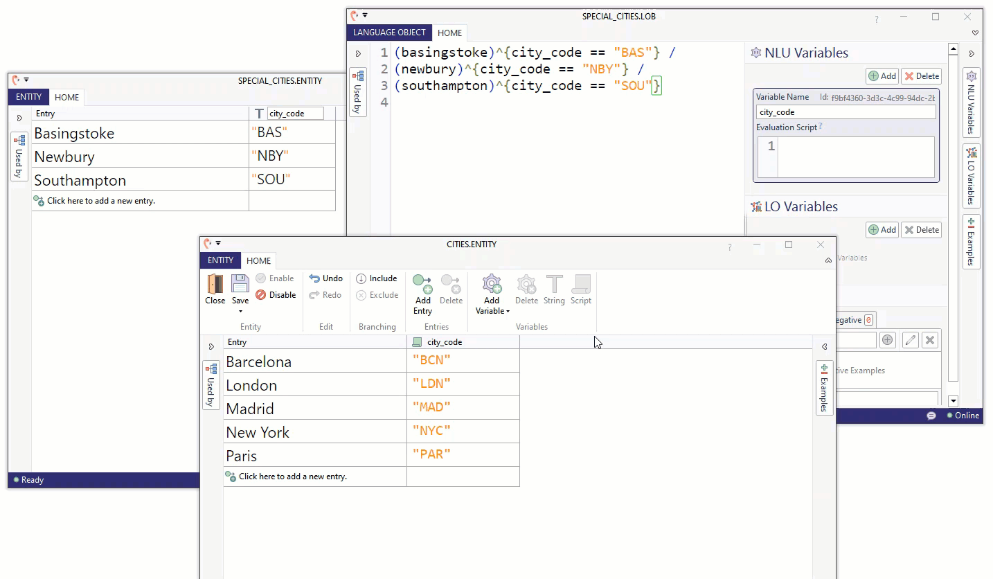The width and height of the screenshot is (993, 579).
Task: Open the Add Variable tool
Action: (492, 287)
